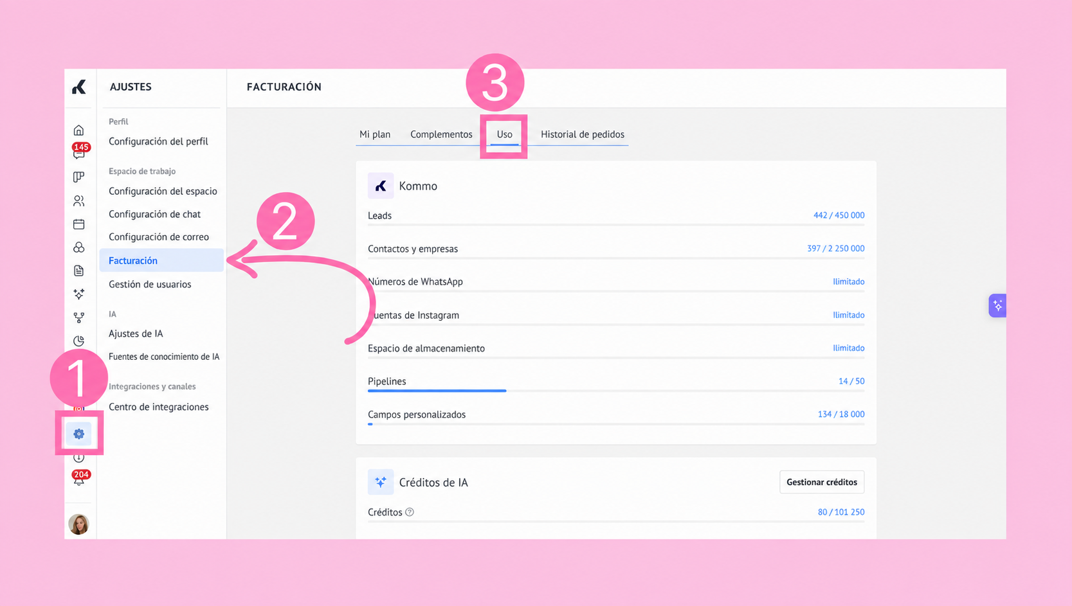Image resolution: width=1072 pixels, height=606 pixels.
Task: Open Gestión de usuarios
Action: click(150, 284)
